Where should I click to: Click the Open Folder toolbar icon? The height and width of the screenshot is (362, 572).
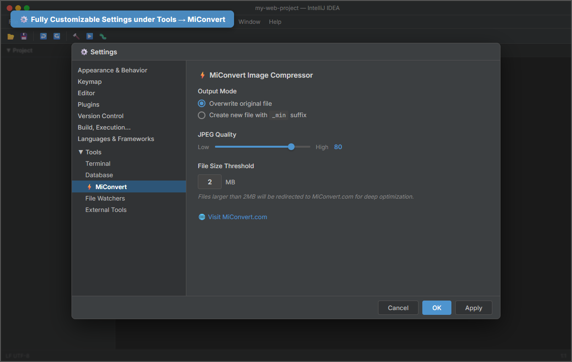point(10,36)
